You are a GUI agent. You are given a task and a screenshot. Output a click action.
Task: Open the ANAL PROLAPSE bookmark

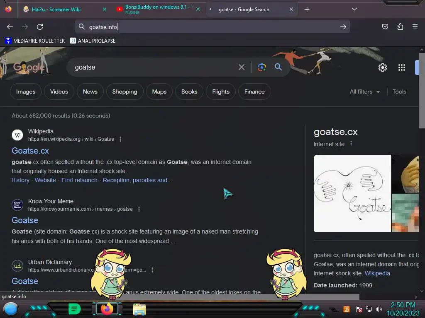coord(93,41)
